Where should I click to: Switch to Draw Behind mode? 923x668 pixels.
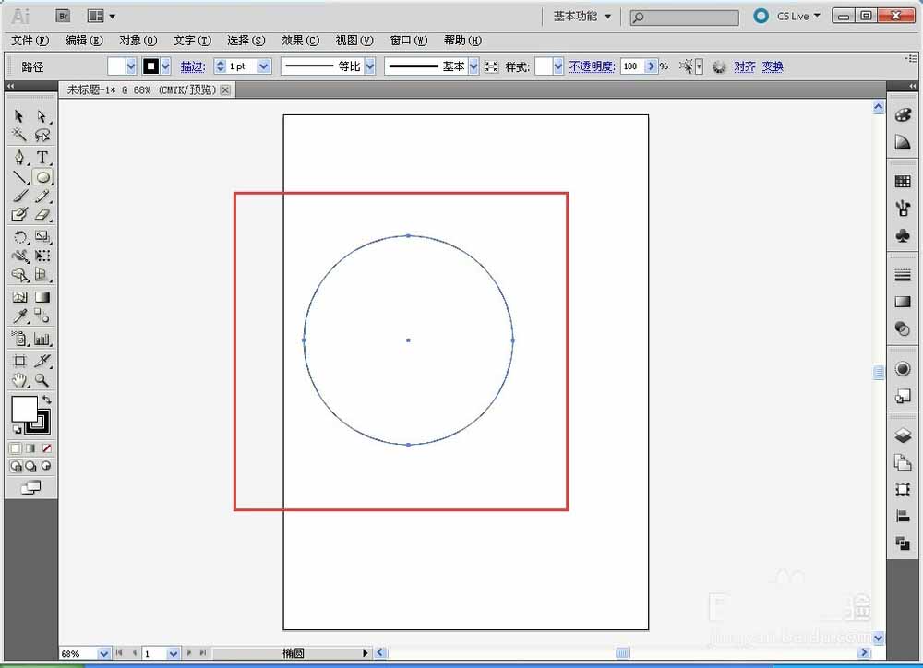tap(30, 467)
